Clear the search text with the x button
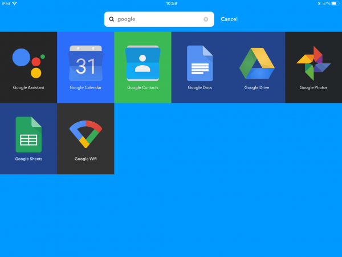342x257 pixels. (206, 19)
